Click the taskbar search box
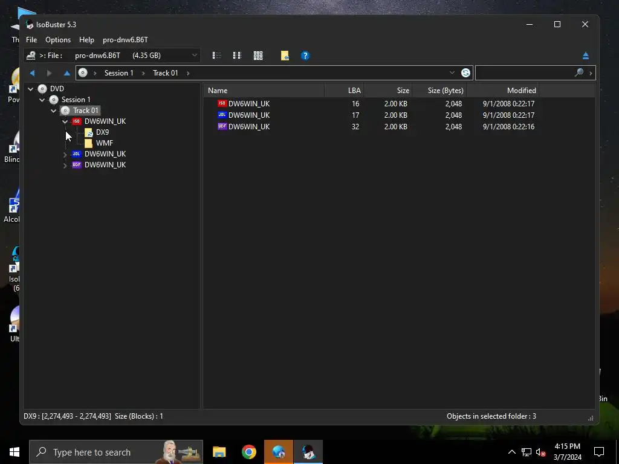Viewport: 619px width, 464px height. click(116, 452)
